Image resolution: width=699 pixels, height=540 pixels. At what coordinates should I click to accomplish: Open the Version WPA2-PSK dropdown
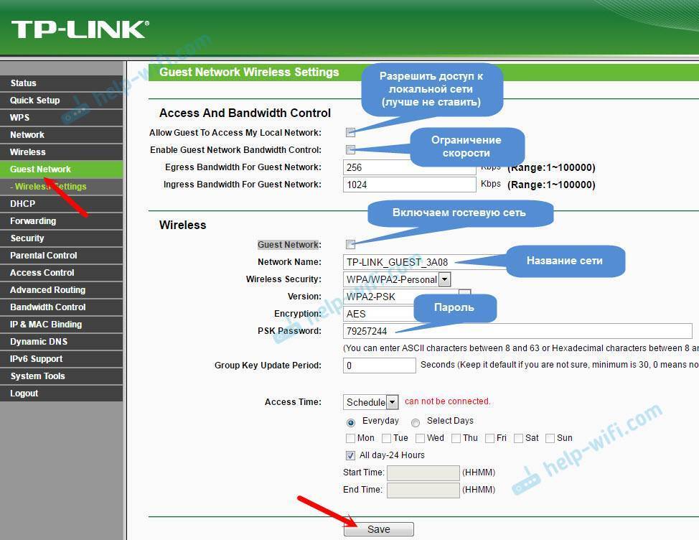[x=407, y=297]
